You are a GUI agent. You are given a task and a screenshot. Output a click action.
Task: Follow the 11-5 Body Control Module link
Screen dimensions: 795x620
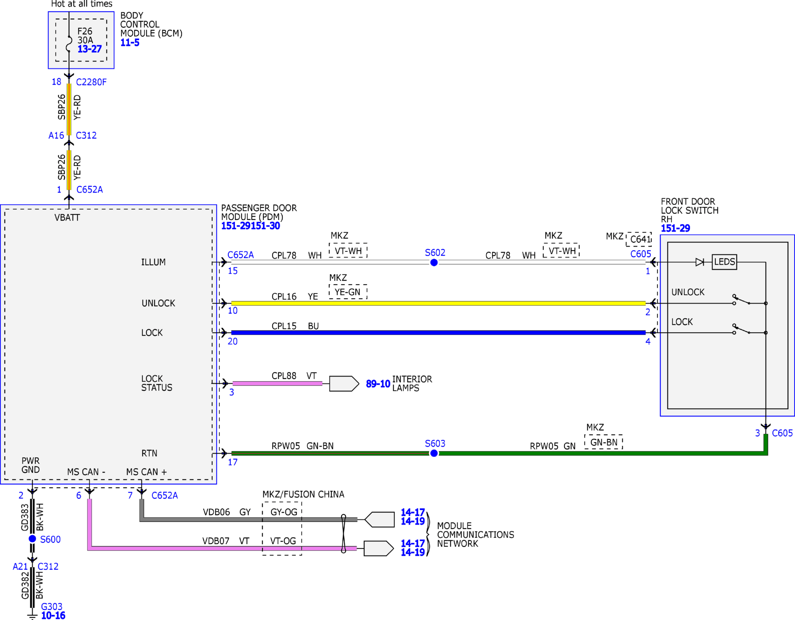click(130, 43)
